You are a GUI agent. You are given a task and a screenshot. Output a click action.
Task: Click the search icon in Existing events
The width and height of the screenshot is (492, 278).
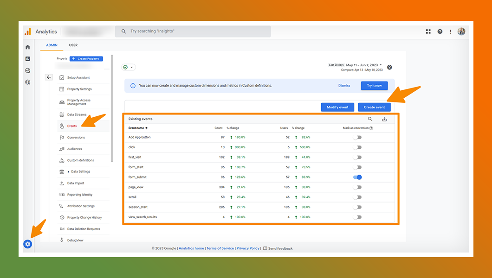click(370, 119)
